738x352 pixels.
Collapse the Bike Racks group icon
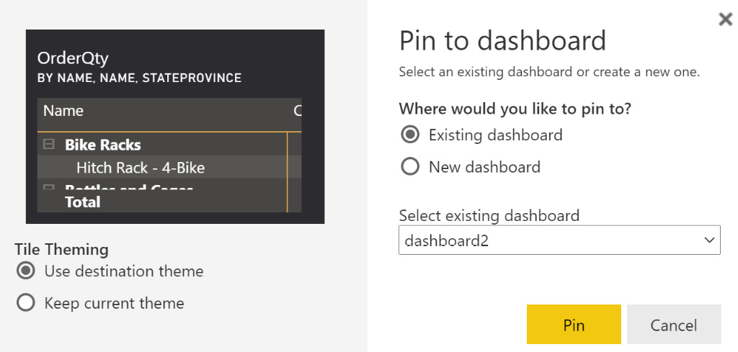[x=49, y=145]
